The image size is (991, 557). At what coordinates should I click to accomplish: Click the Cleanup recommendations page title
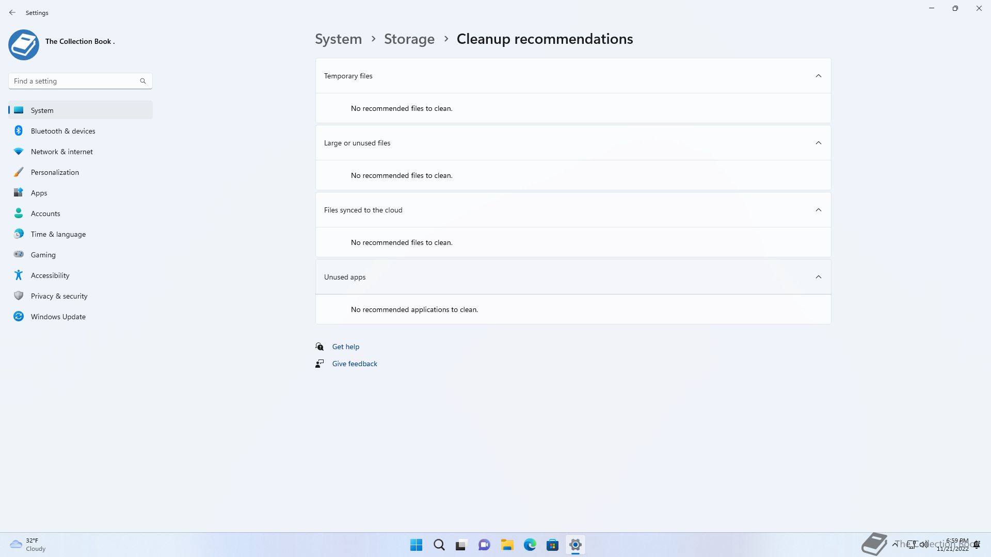(545, 39)
